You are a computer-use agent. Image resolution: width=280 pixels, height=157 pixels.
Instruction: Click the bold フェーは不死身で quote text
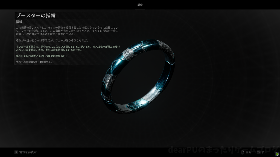click(x=68, y=49)
